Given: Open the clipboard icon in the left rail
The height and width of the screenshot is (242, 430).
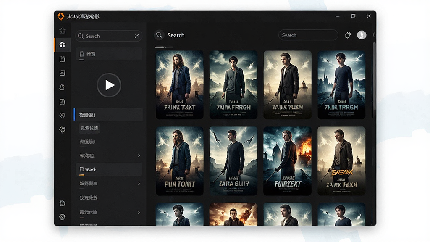Looking at the screenshot, I should 62,102.
